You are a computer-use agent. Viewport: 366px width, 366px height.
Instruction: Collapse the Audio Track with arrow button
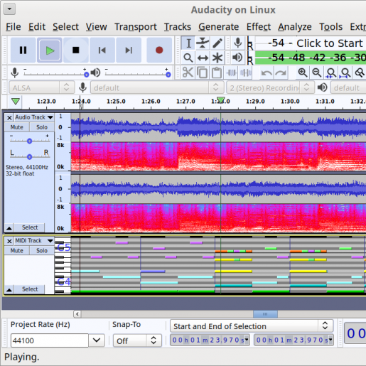coord(9,228)
